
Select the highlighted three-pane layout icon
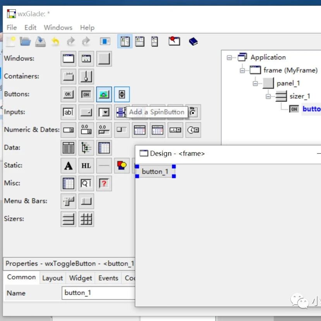click(x=125, y=41)
